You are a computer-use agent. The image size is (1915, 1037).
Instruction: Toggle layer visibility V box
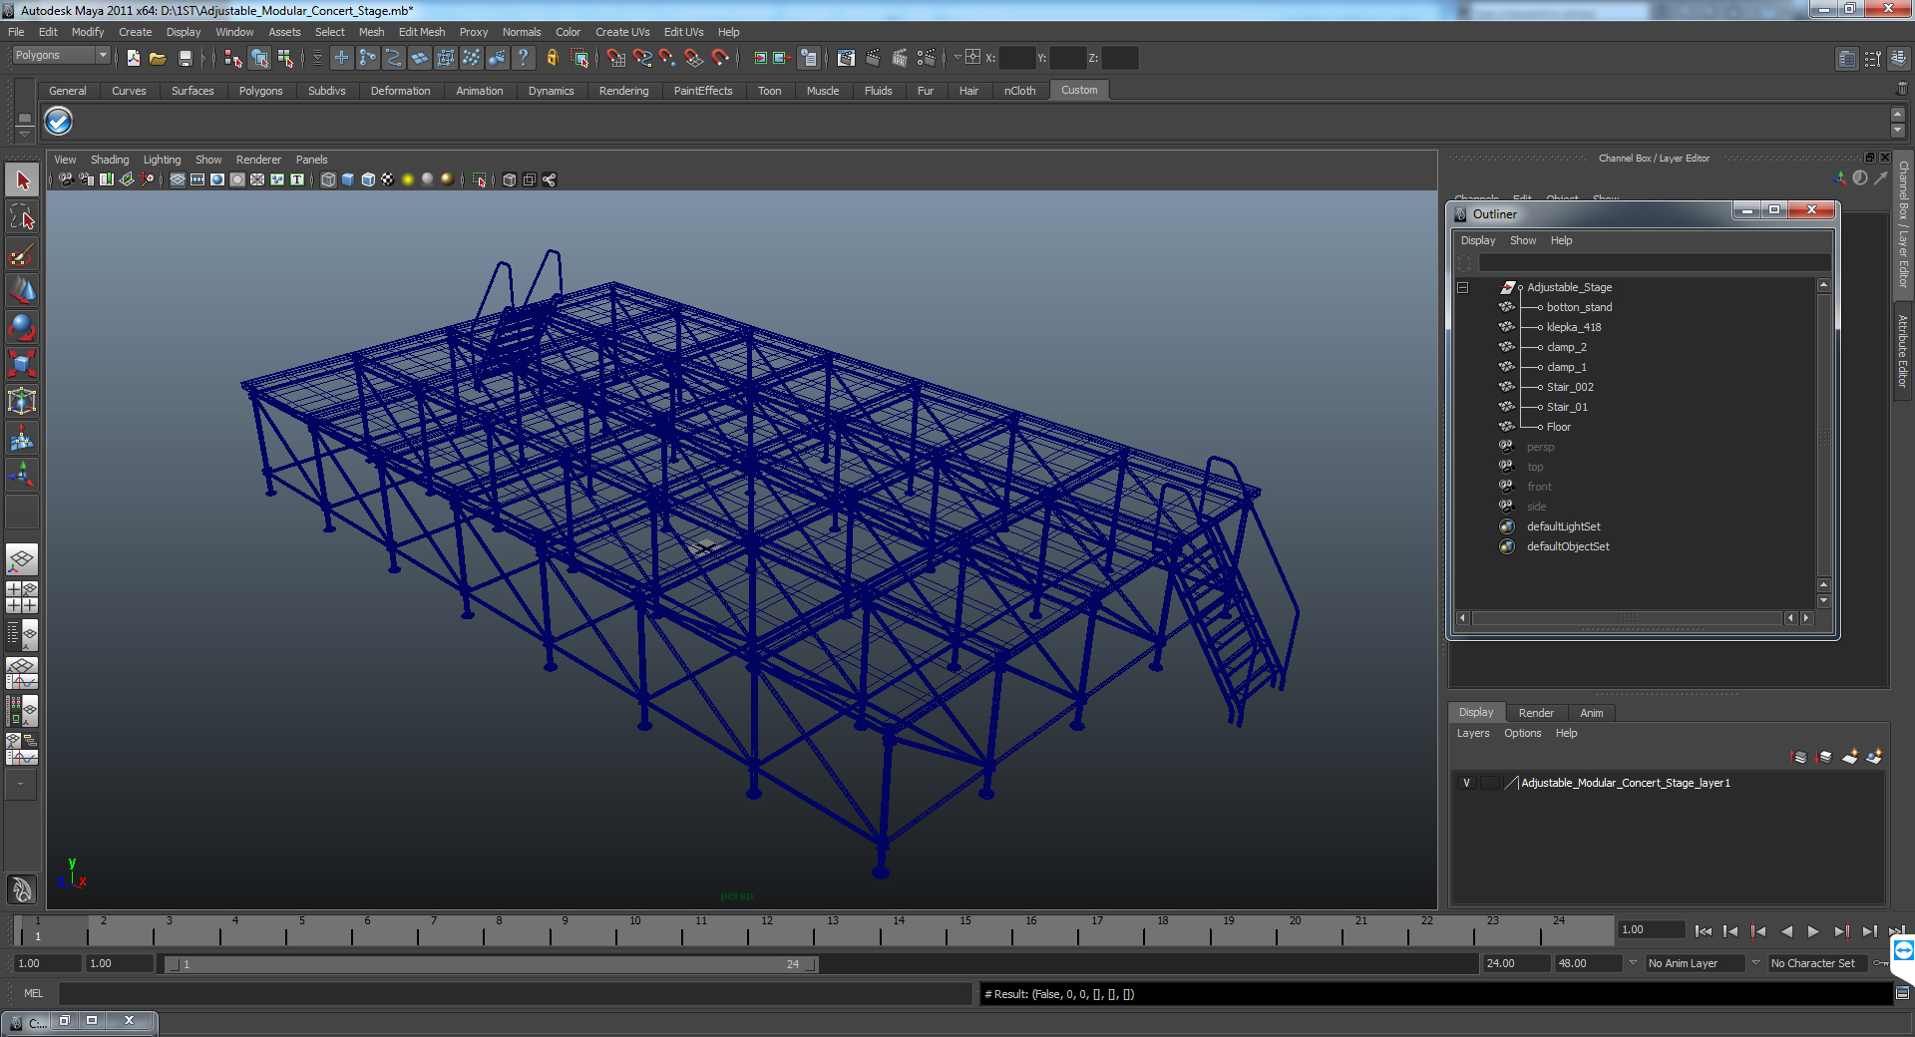coord(1466,783)
